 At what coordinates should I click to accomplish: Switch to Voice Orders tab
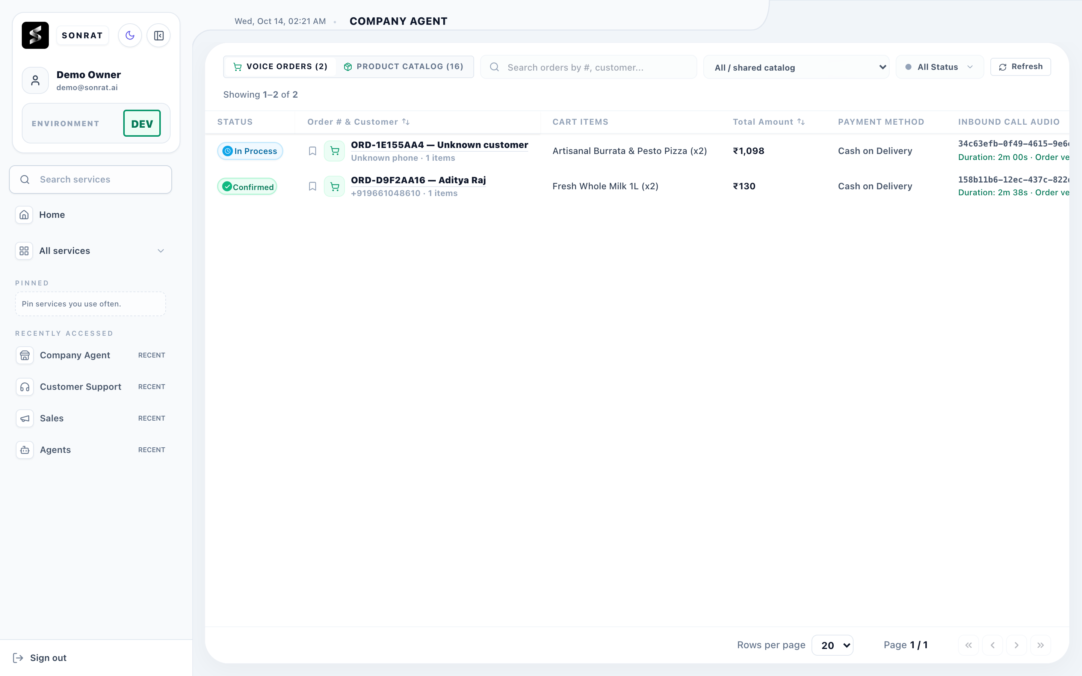(280, 66)
